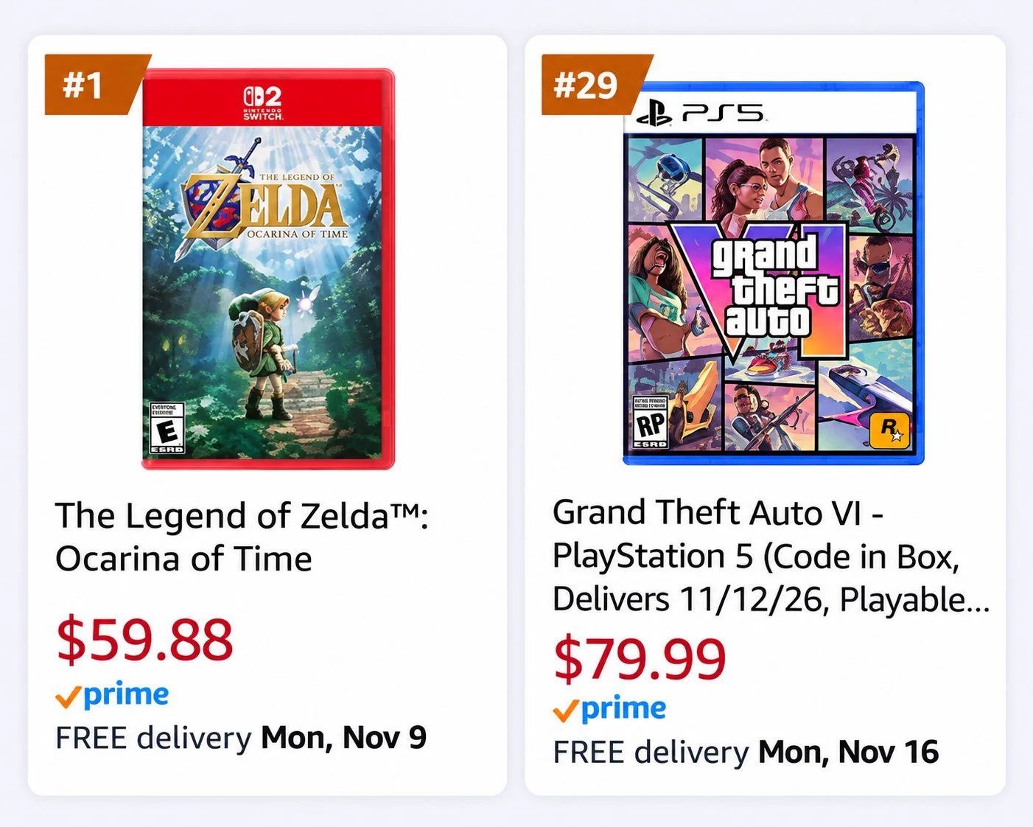Image resolution: width=1033 pixels, height=827 pixels.
Task: Click the Rockstar Games logo on the GTA cover
Action: point(889,430)
